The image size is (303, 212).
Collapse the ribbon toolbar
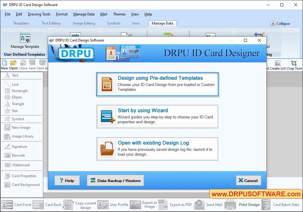[x=280, y=23]
